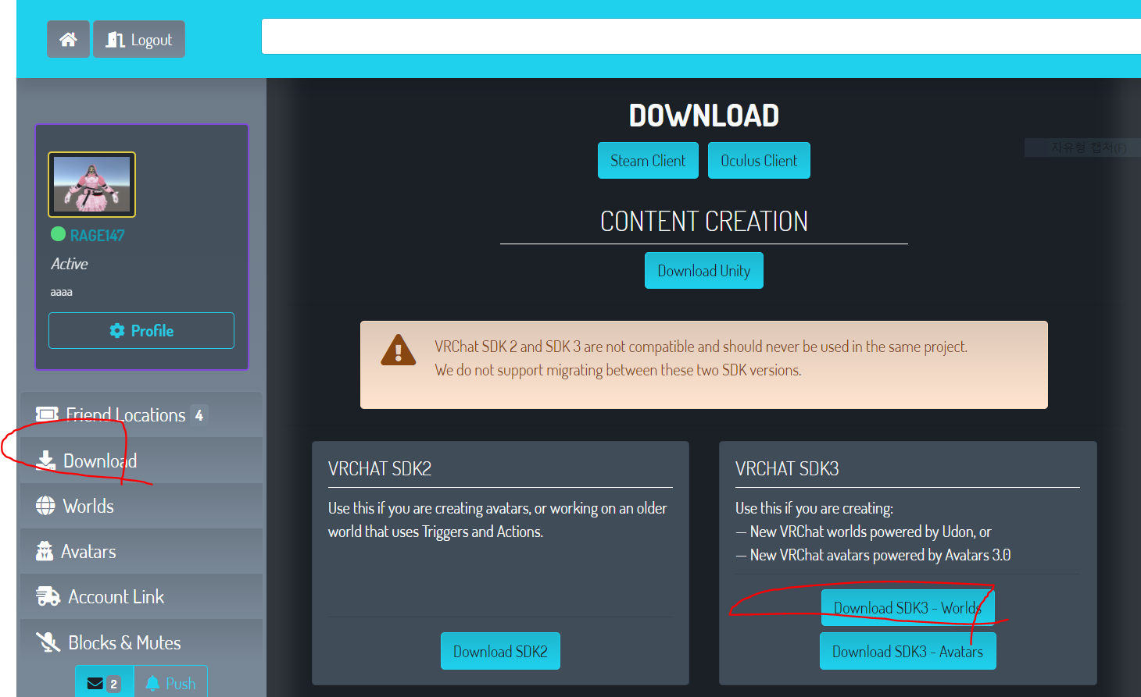Select the Download sidebar item
Image resolution: width=1141 pixels, height=697 pixels.
pos(141,461)
